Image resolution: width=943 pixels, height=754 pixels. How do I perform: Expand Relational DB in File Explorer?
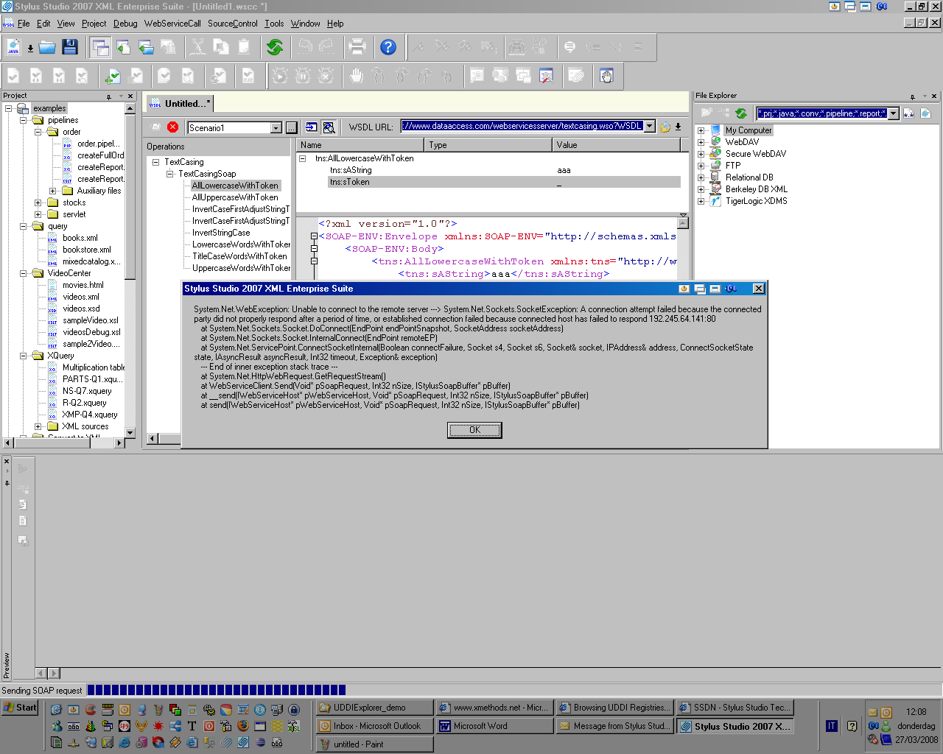(x=701, y=177)
